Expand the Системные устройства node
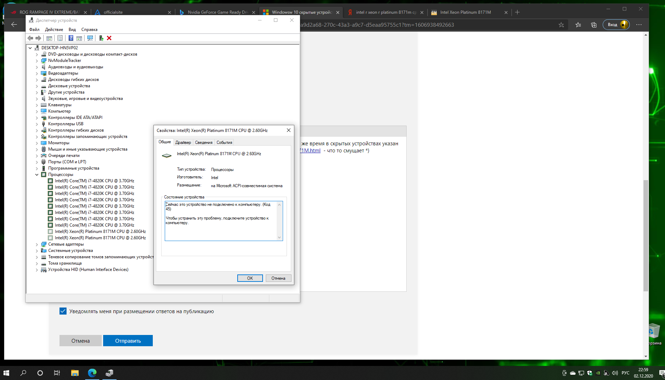 coord(37,251)
